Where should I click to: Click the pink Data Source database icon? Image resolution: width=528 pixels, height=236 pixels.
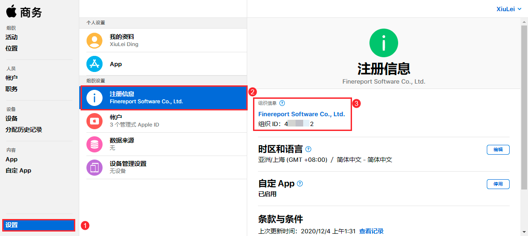[94, 144]
